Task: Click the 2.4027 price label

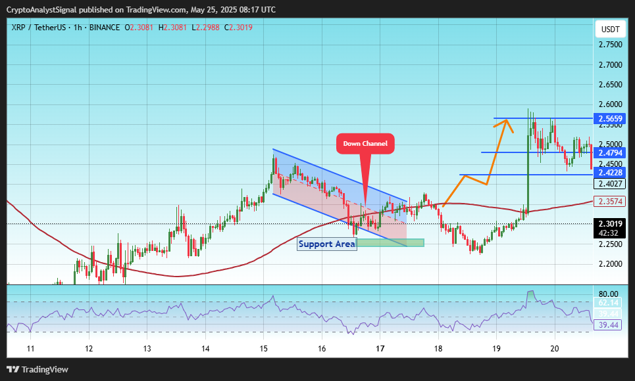Action: click(610, 184)
